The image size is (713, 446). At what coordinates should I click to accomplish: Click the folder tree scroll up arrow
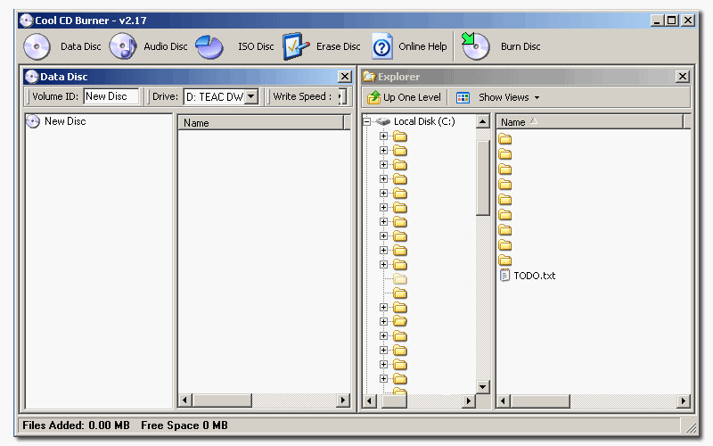(x=482, y=121)
